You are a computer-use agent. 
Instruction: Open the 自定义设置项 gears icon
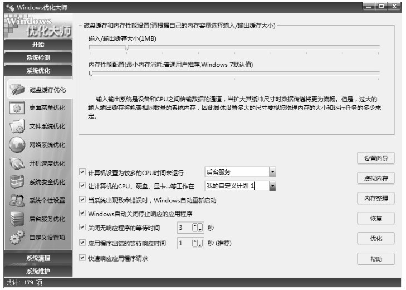tap(17, 238)
